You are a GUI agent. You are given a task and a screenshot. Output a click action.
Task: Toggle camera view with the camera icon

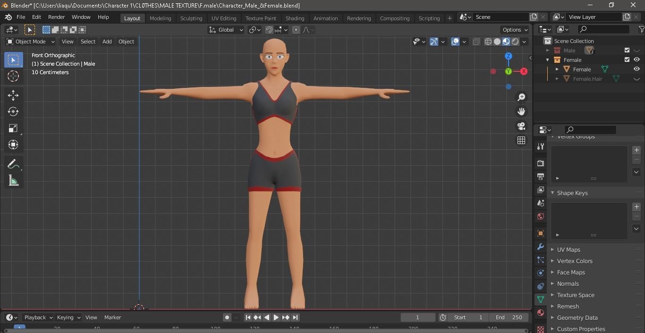(x=521, y=126)
